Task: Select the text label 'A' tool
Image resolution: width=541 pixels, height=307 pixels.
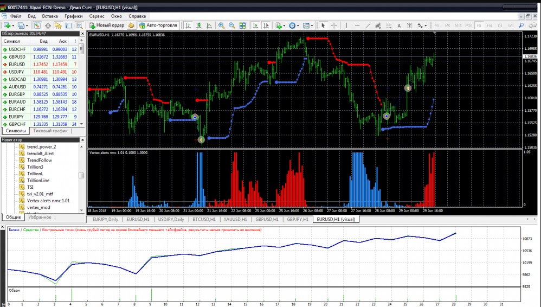Action: pyautogui.click(x=399, y=25)
